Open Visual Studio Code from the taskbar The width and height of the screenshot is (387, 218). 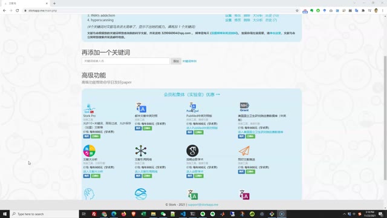(x=183, y=214)
